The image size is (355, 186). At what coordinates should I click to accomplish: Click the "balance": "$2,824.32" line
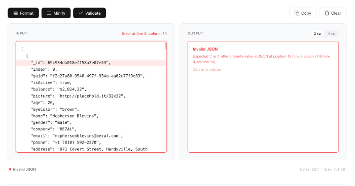click(58, 89)
